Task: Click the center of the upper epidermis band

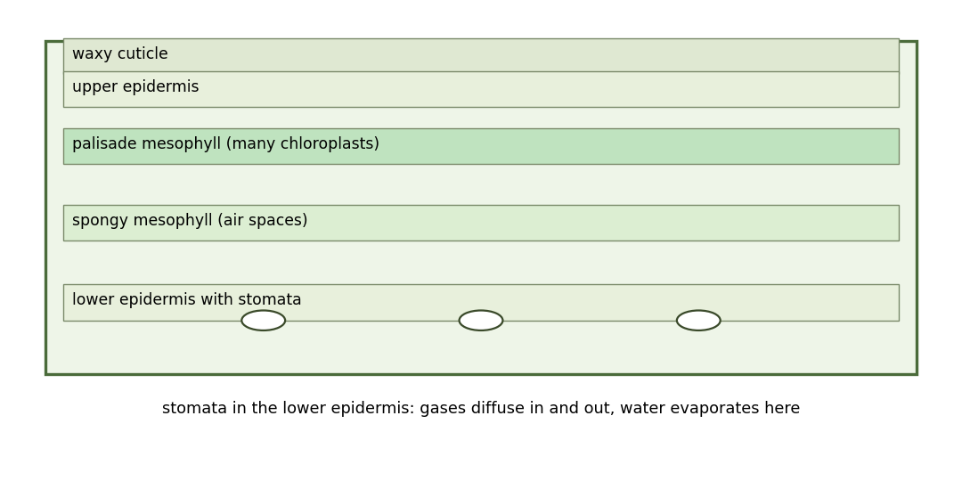Action: pyautogui.click(x=481, y=90)
